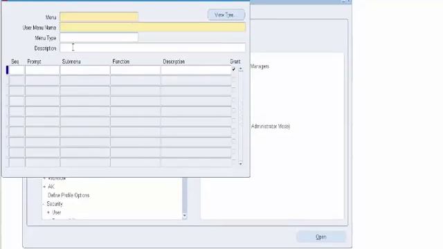Click scroll up arrow of menu entries table
This screenshot has height=249, width=443.
[241, 69]
